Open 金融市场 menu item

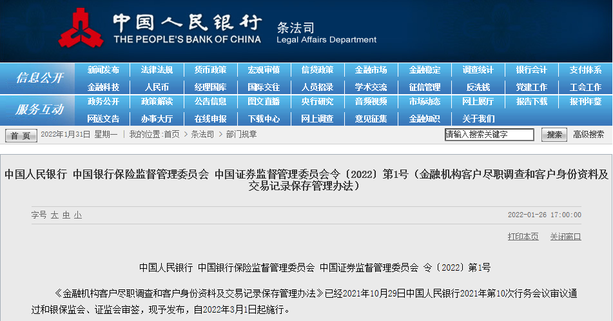[x=371, y=70]
